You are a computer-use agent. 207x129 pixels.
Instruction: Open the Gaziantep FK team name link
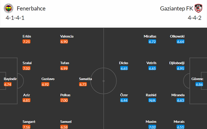click(177, 8)
